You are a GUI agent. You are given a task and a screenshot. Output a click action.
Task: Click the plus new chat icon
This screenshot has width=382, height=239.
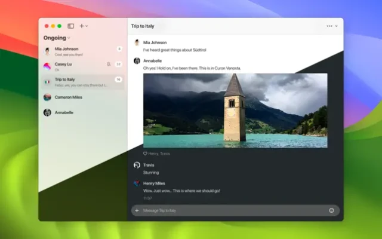tap(82, 26)
